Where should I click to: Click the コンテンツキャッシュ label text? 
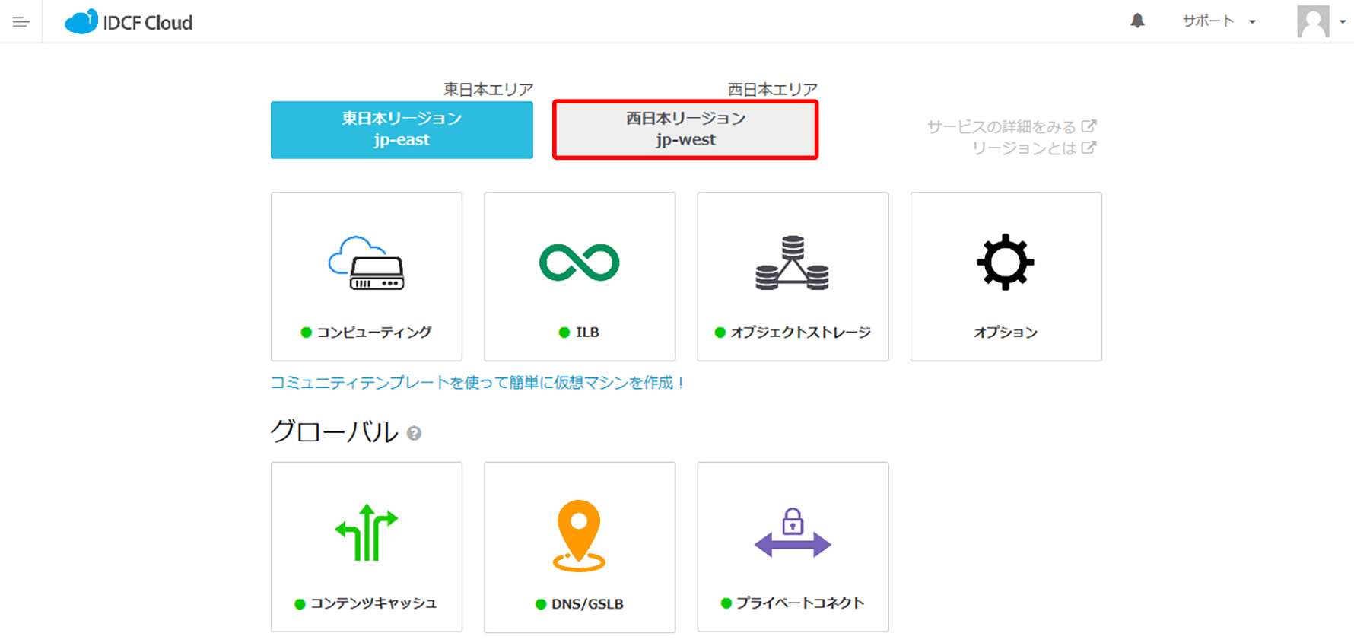(x=373, y=603)
